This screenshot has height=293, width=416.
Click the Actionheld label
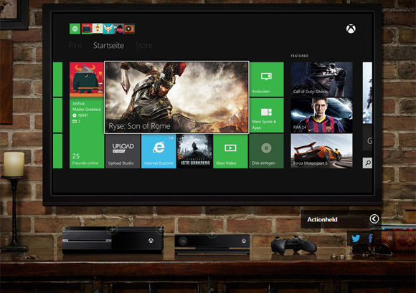click(322, 219)
